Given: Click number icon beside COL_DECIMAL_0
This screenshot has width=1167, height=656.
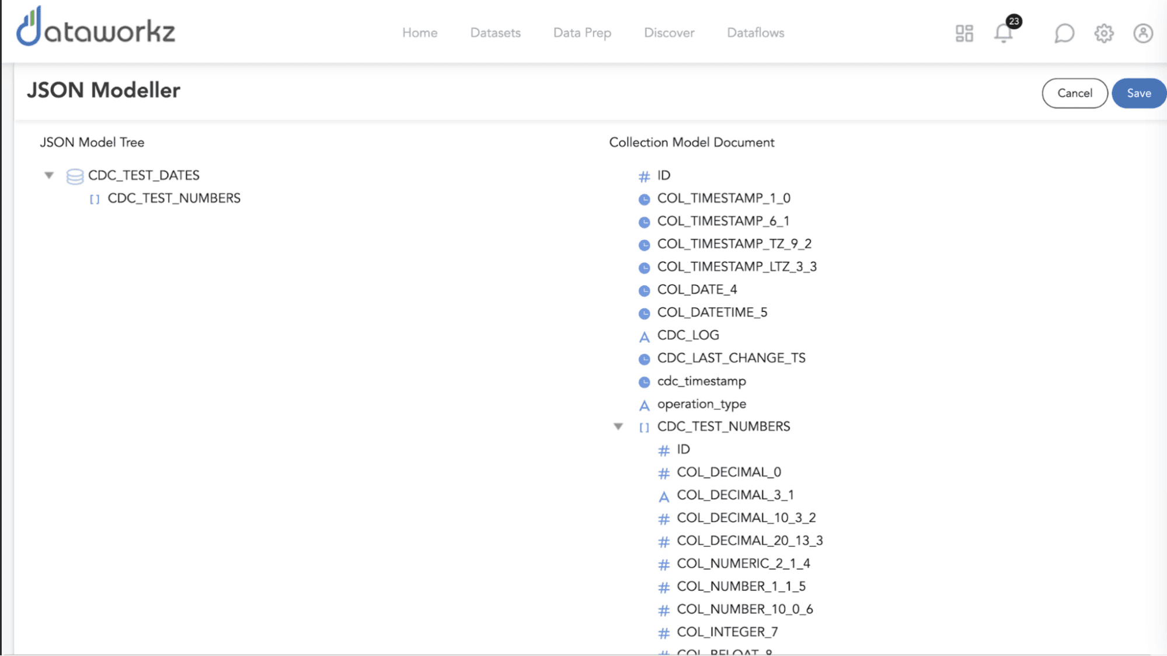Looking at the screenshot, I should [x=664, y=473].
